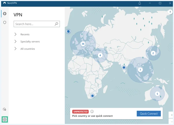Click the UNPROTECTED status badge
The width and height of the screenshot is (174, 125).
pos(80,112)
